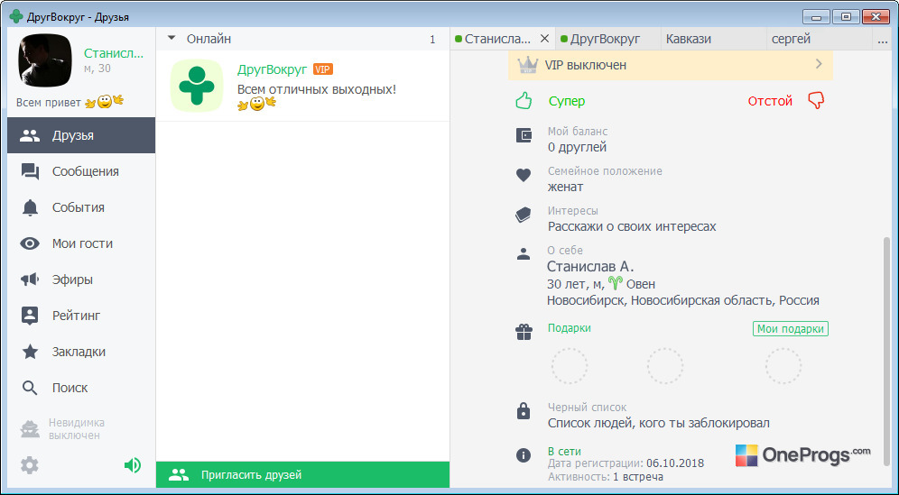Click the thumbs-down icon
The height and width of the screenshot is (495, 899).
[x=816, y=101]
